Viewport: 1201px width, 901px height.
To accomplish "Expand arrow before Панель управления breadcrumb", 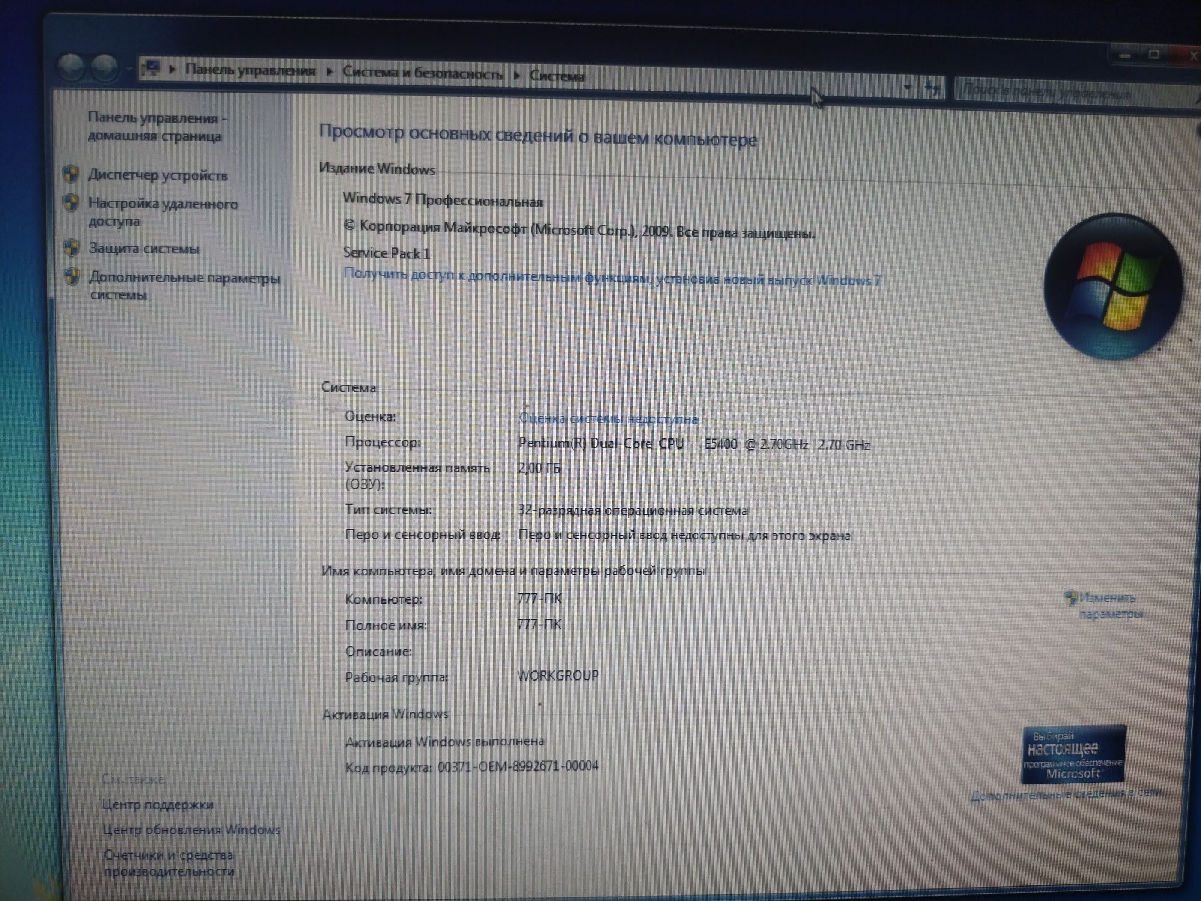I will (172, 69).
